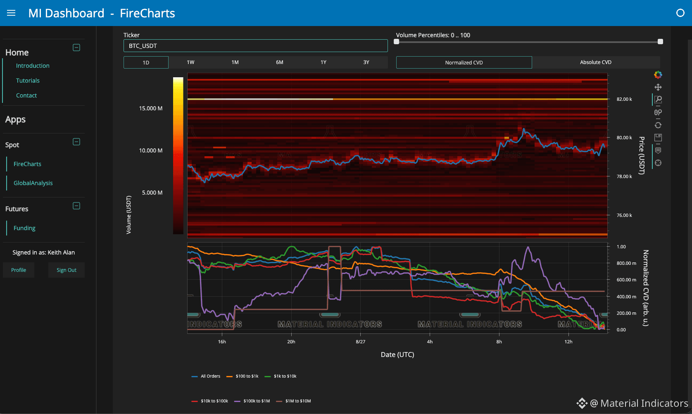
Task: Select the 6M timeframe tab
Action: tap(280, 62)
